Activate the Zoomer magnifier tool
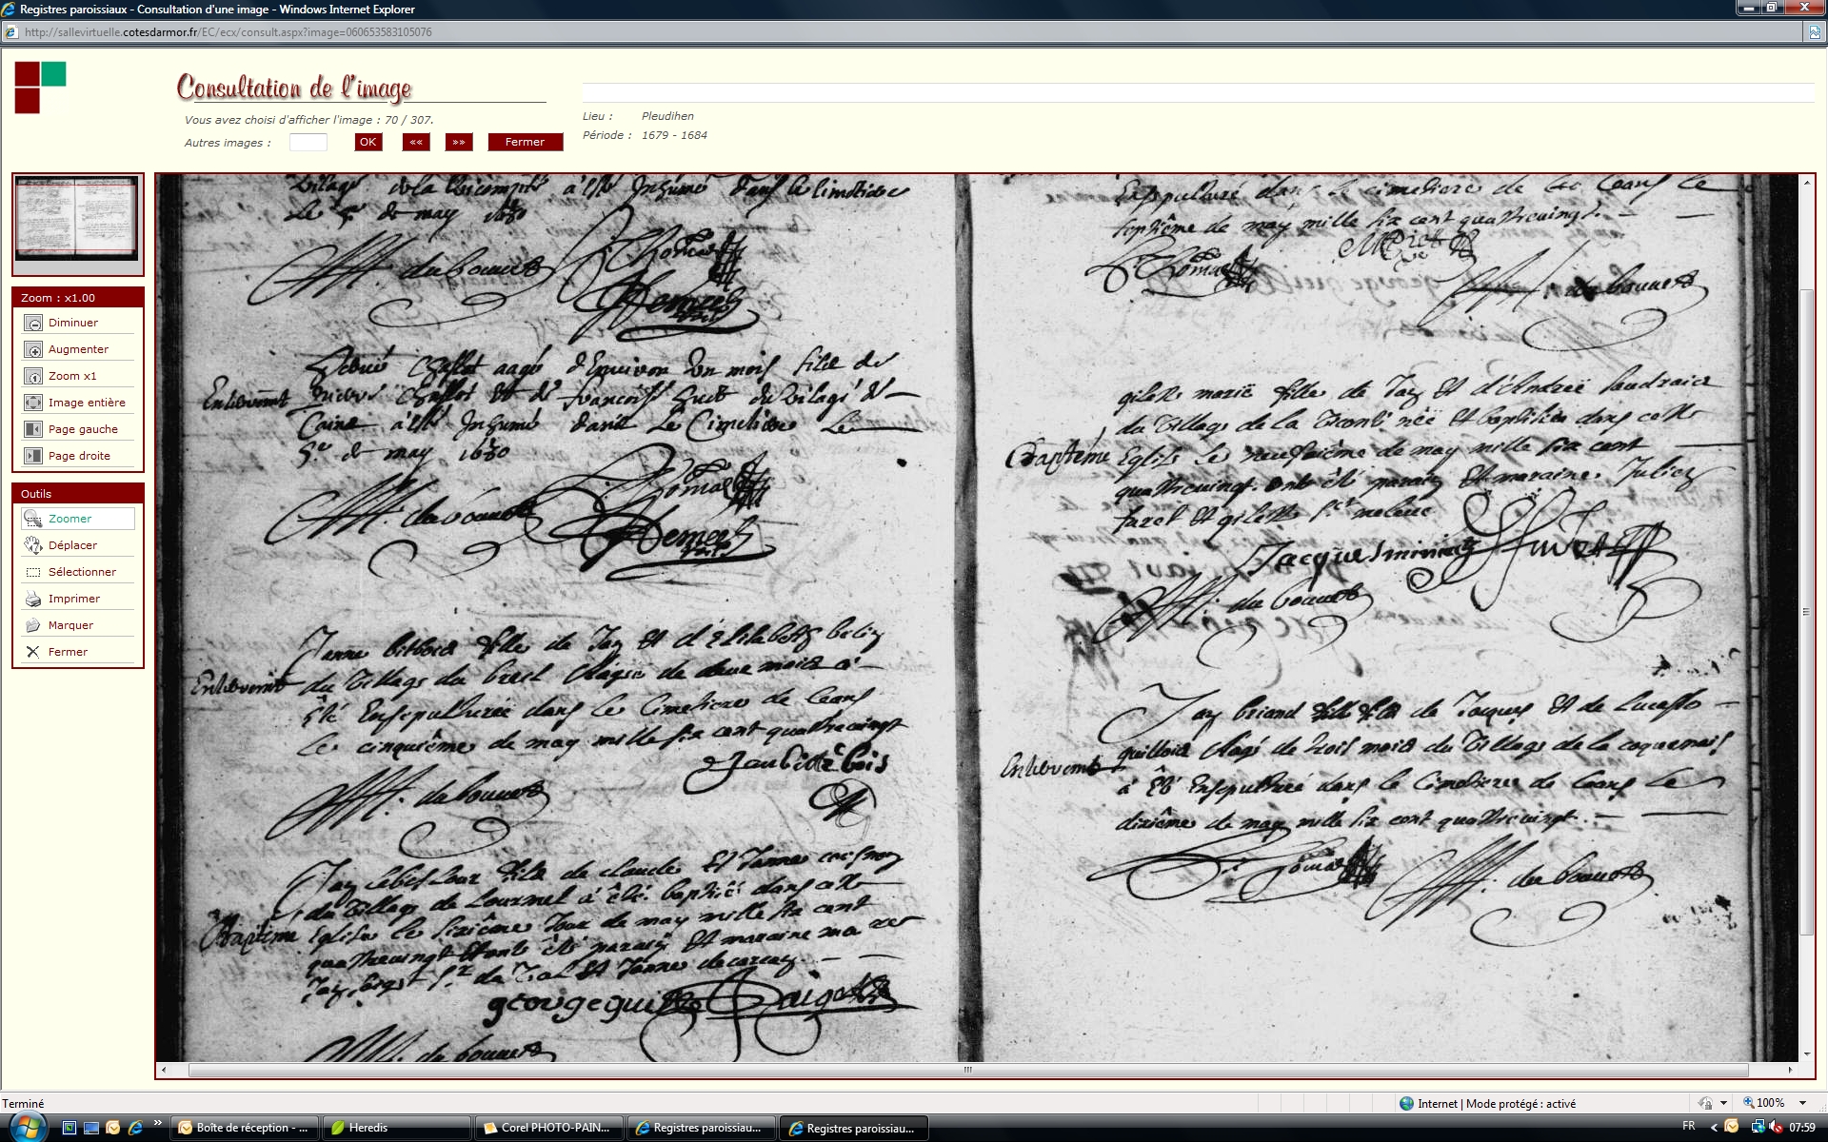Image resolution: width=1828 pixels, height=1142 pixels. [33, 519]
